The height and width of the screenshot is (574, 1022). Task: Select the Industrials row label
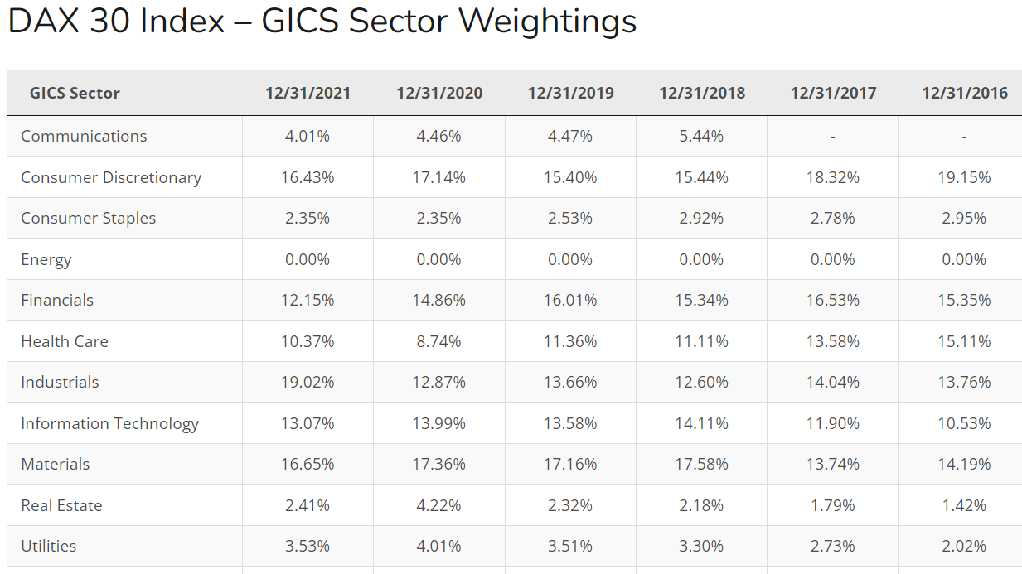click(60, 383)
